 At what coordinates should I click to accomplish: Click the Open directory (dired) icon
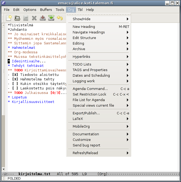(x=26, y=18)
